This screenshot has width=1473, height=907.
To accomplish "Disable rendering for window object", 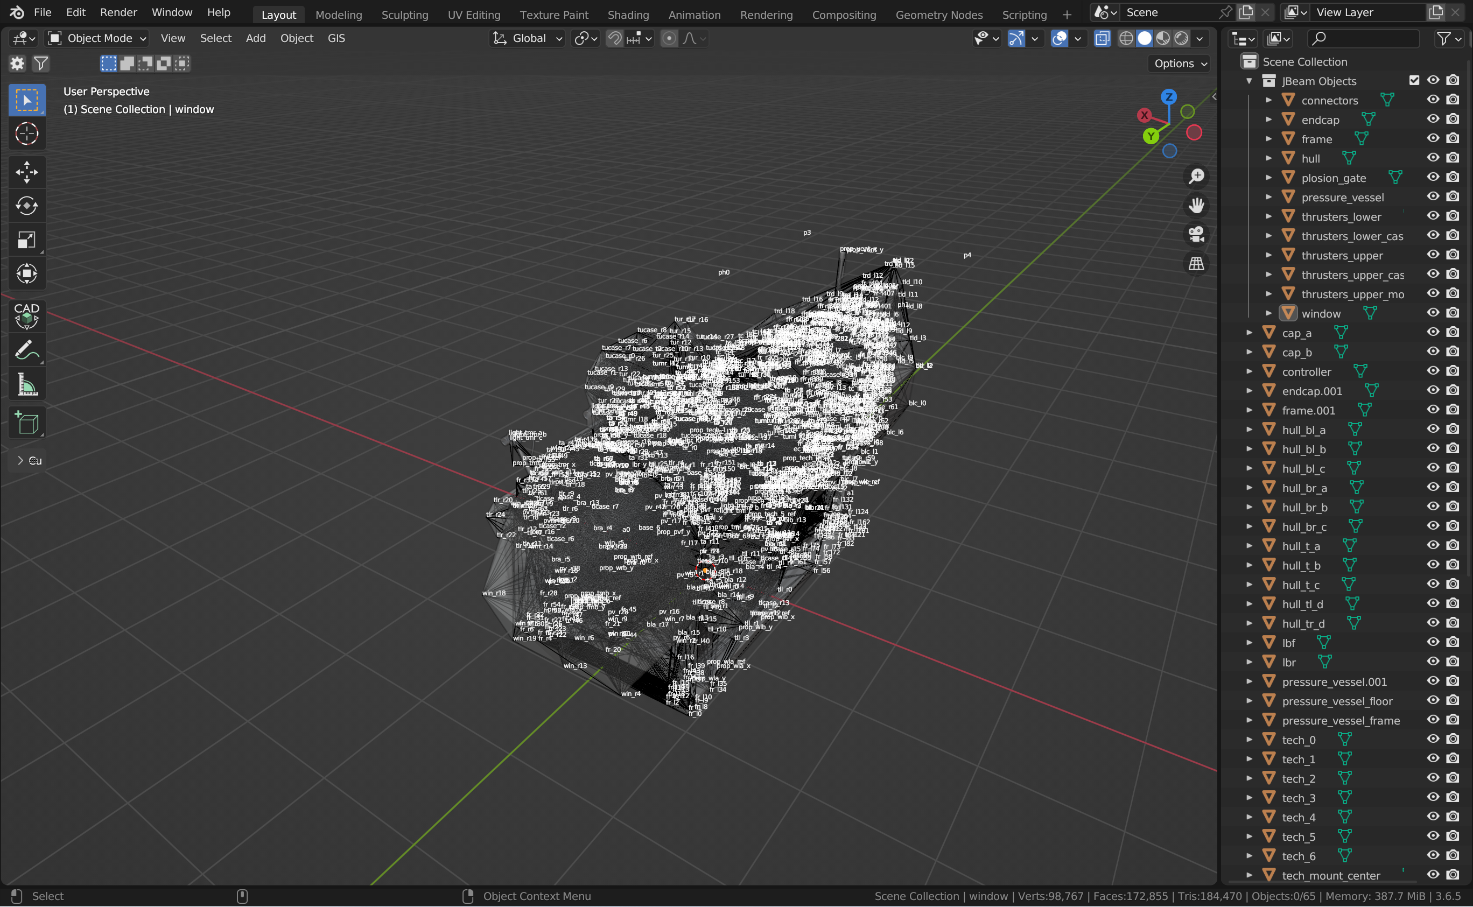I will click(x=1453, y=313).
